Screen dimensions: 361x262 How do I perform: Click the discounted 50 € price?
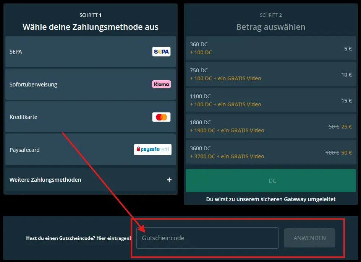pyautogui.click(x=346, y=153)
